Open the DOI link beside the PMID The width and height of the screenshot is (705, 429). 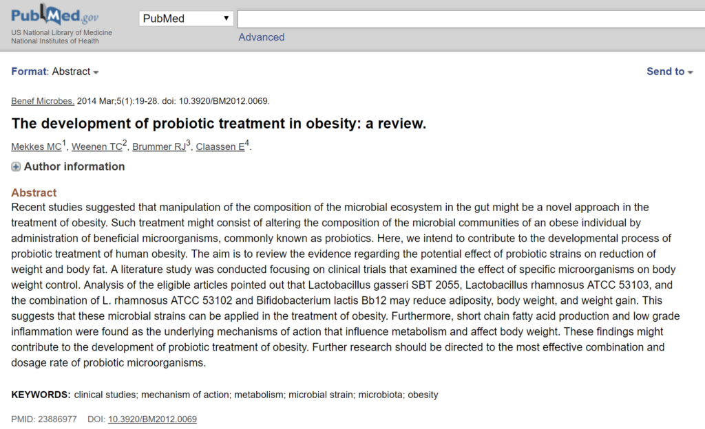tap(152, 419)
